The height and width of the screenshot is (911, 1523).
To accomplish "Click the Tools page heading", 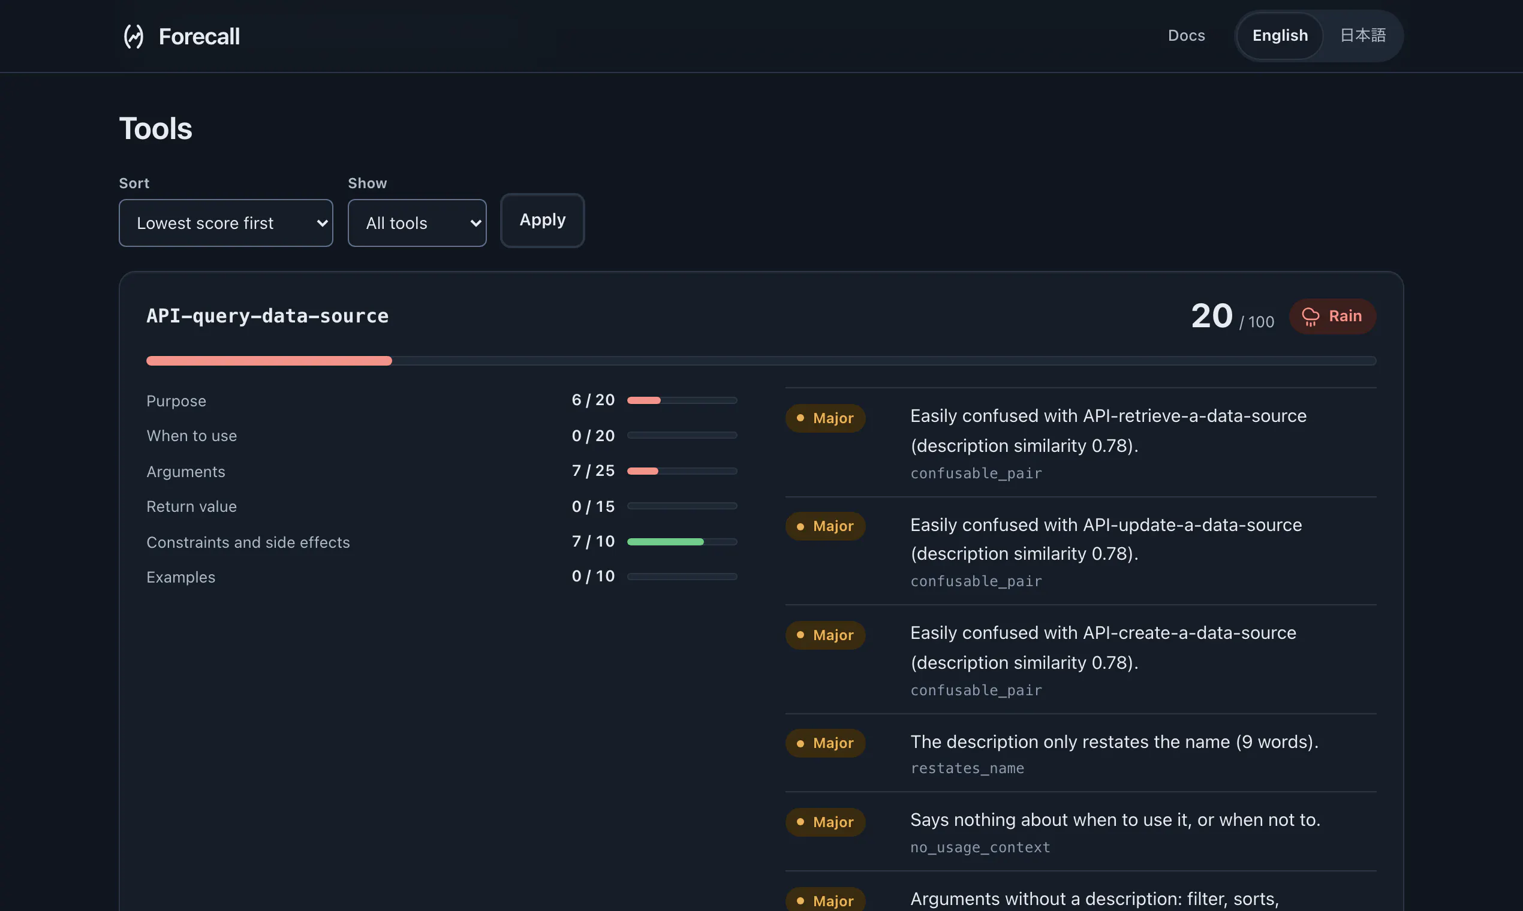I will point(155,128).
